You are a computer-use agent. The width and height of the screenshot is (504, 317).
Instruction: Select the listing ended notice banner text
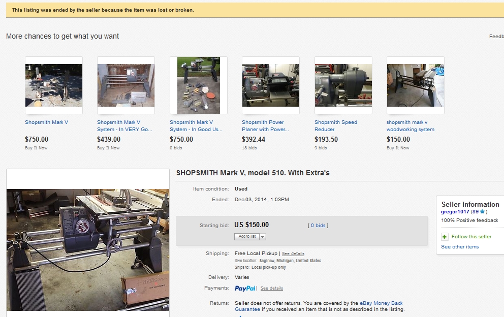[103, 10]
